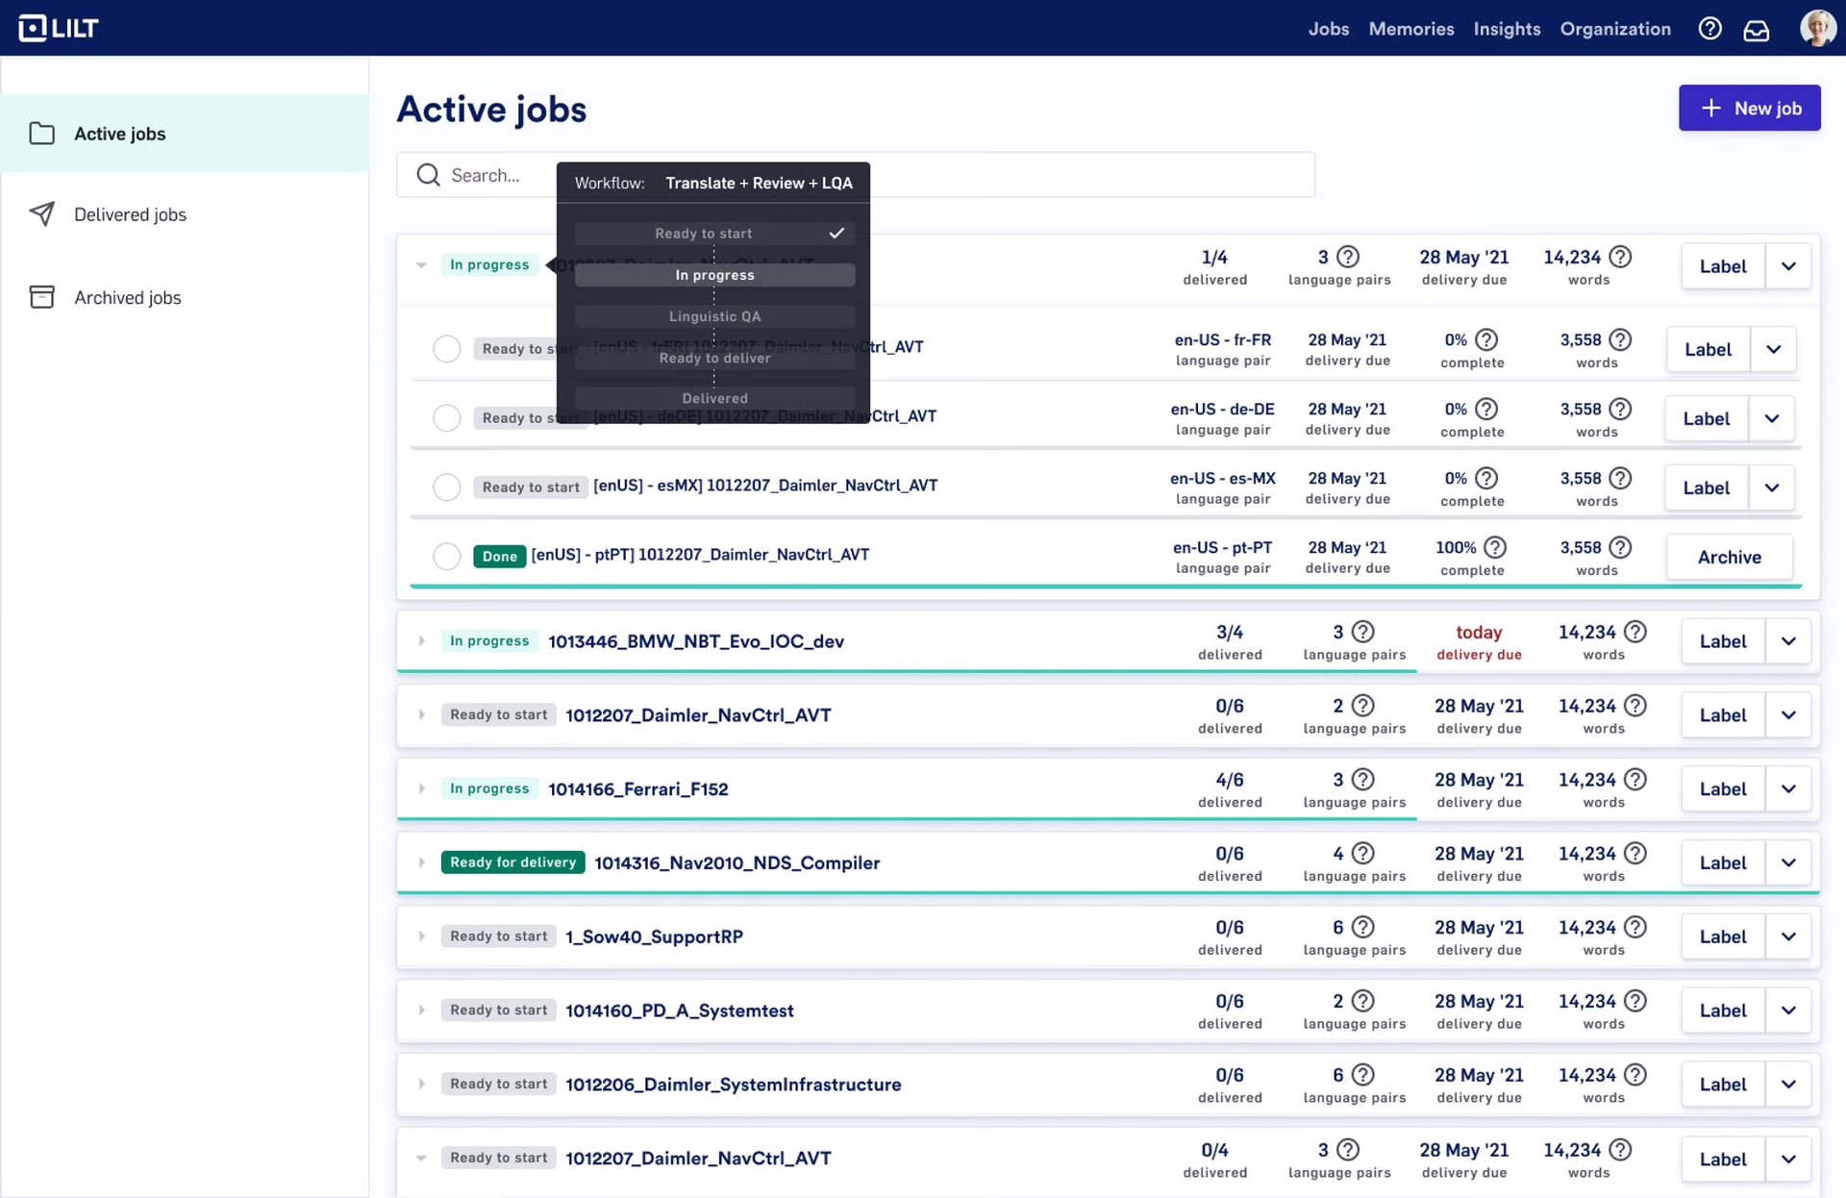This screenshot has height=1198, width=1846.
Task: Click the Active jobs folder icon
Action: click(x=41, y=133)
